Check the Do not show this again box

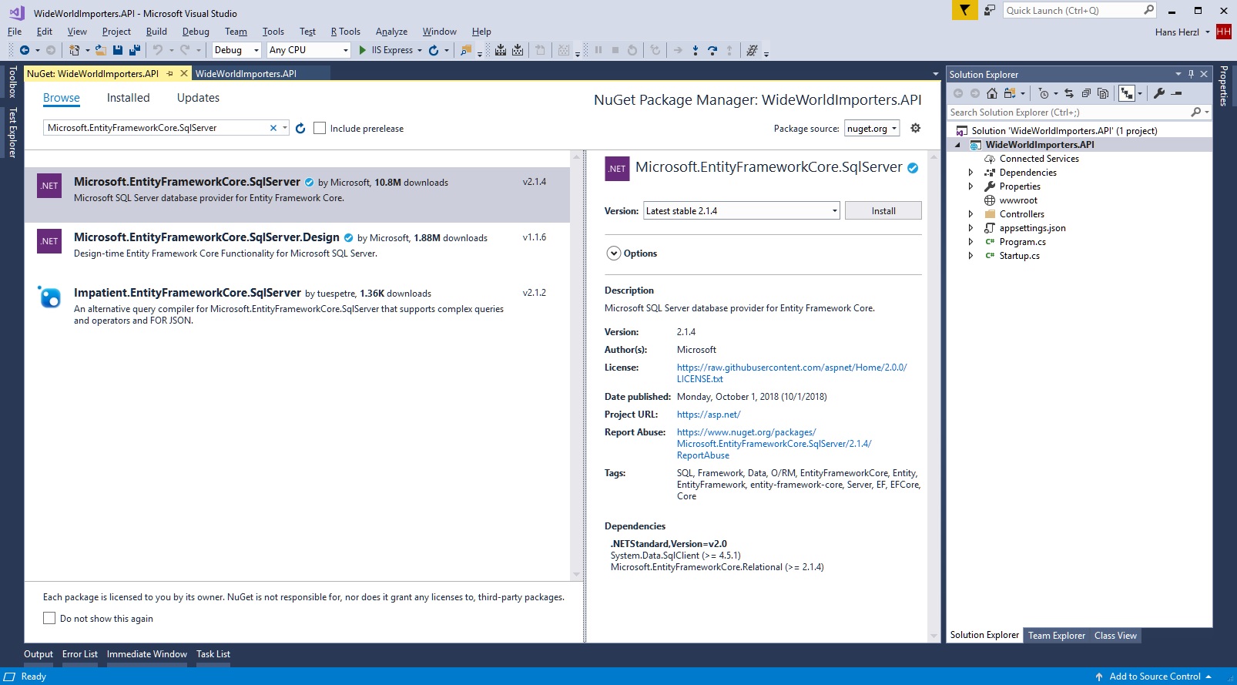click(x=49, y=618)
